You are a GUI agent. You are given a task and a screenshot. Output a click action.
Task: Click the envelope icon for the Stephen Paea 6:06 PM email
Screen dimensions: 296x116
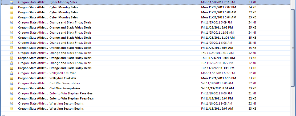coord(11,93)
